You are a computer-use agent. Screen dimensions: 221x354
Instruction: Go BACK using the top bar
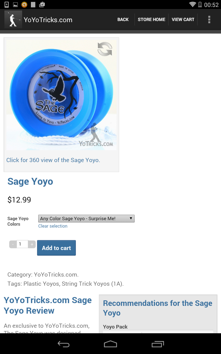123,19
